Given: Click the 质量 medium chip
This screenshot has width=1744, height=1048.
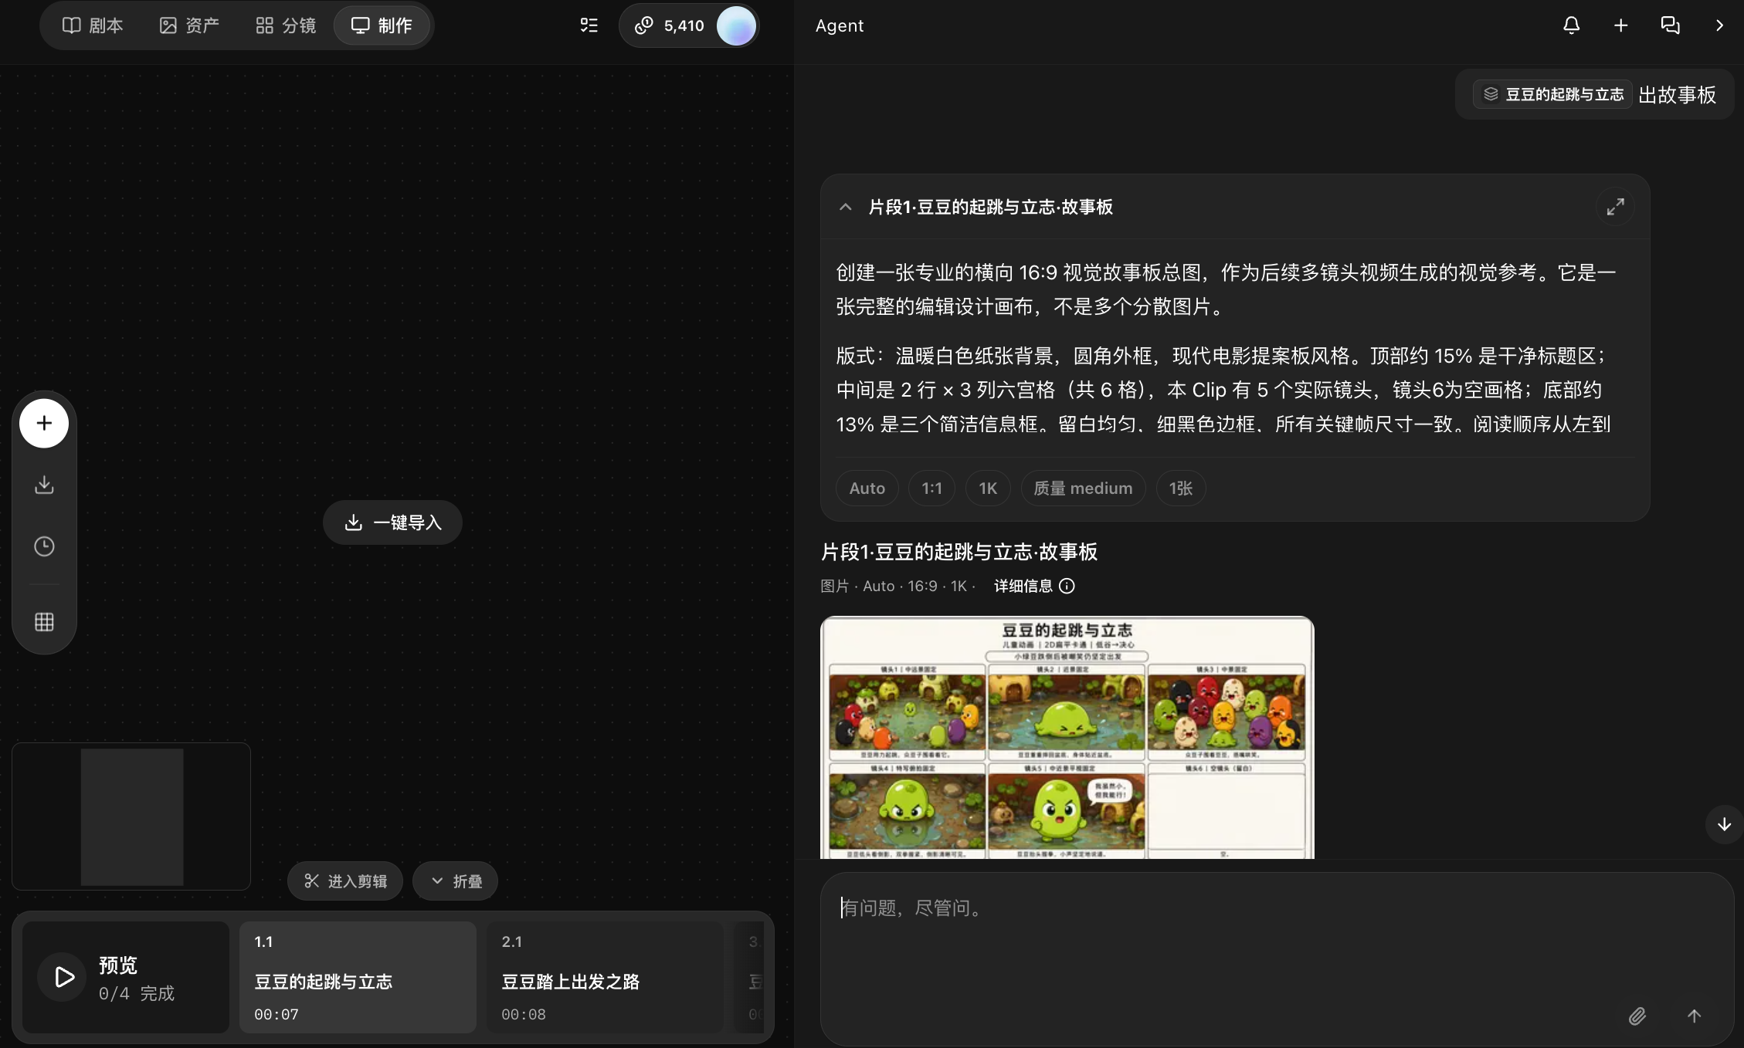Looking at the screenshot, I should pos(1083,489).
